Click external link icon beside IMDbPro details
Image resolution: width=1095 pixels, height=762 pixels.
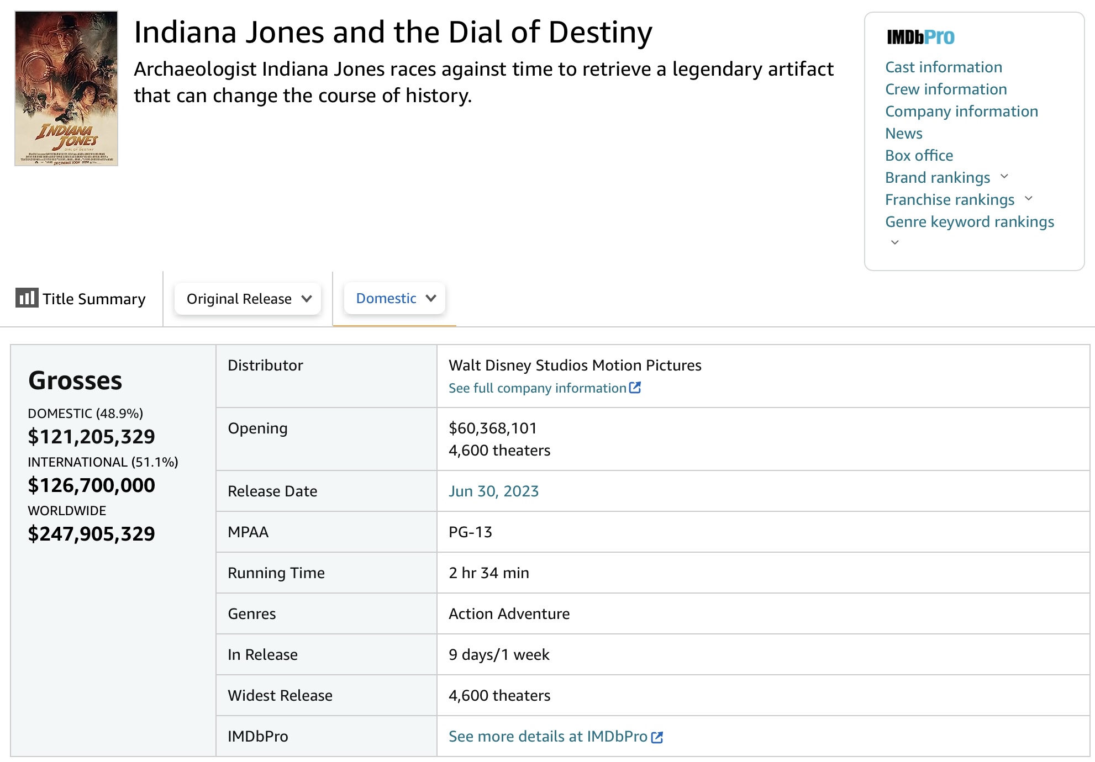657,737
